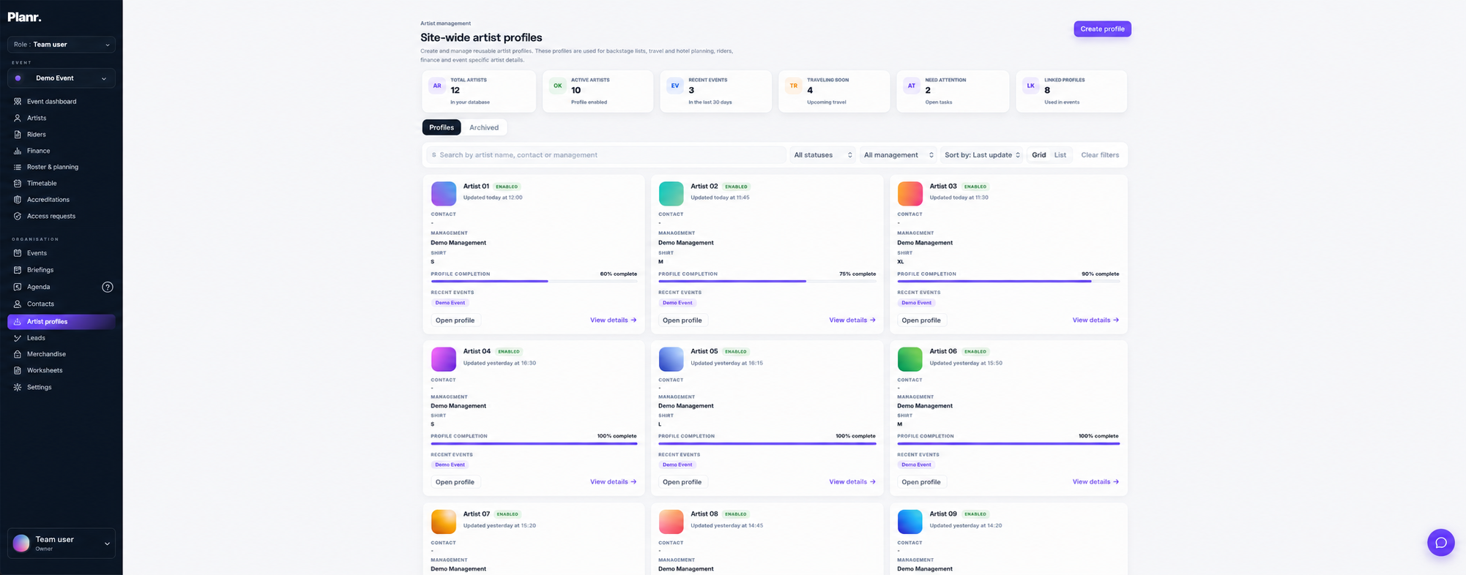The height and width of the screenshot is (575, 1466).
Task: View details of Artist 04
Action: [613, 482]
